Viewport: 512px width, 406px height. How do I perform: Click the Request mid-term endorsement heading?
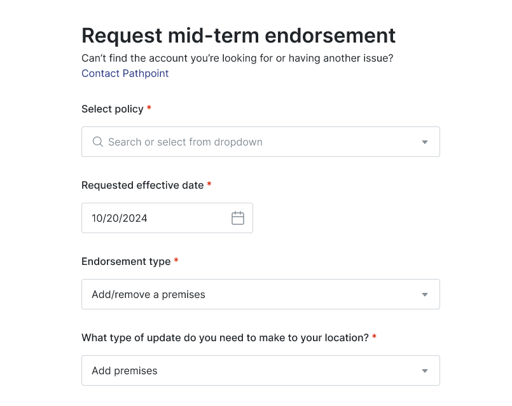(x=239, y=35)
